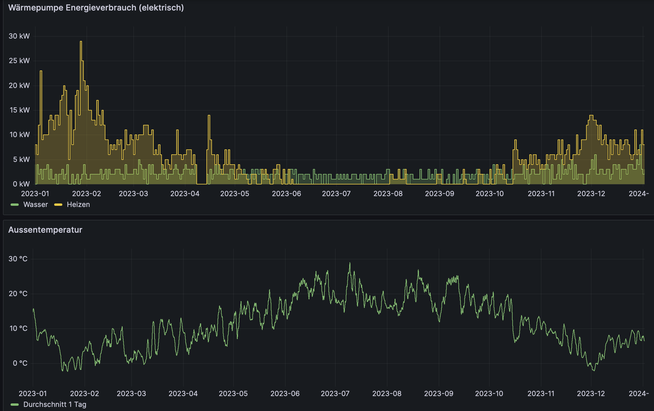Click the 2023-09 x-axis label in the temperature chart
The height and width of the screenshot is (411, 654).
click(439, 394)
